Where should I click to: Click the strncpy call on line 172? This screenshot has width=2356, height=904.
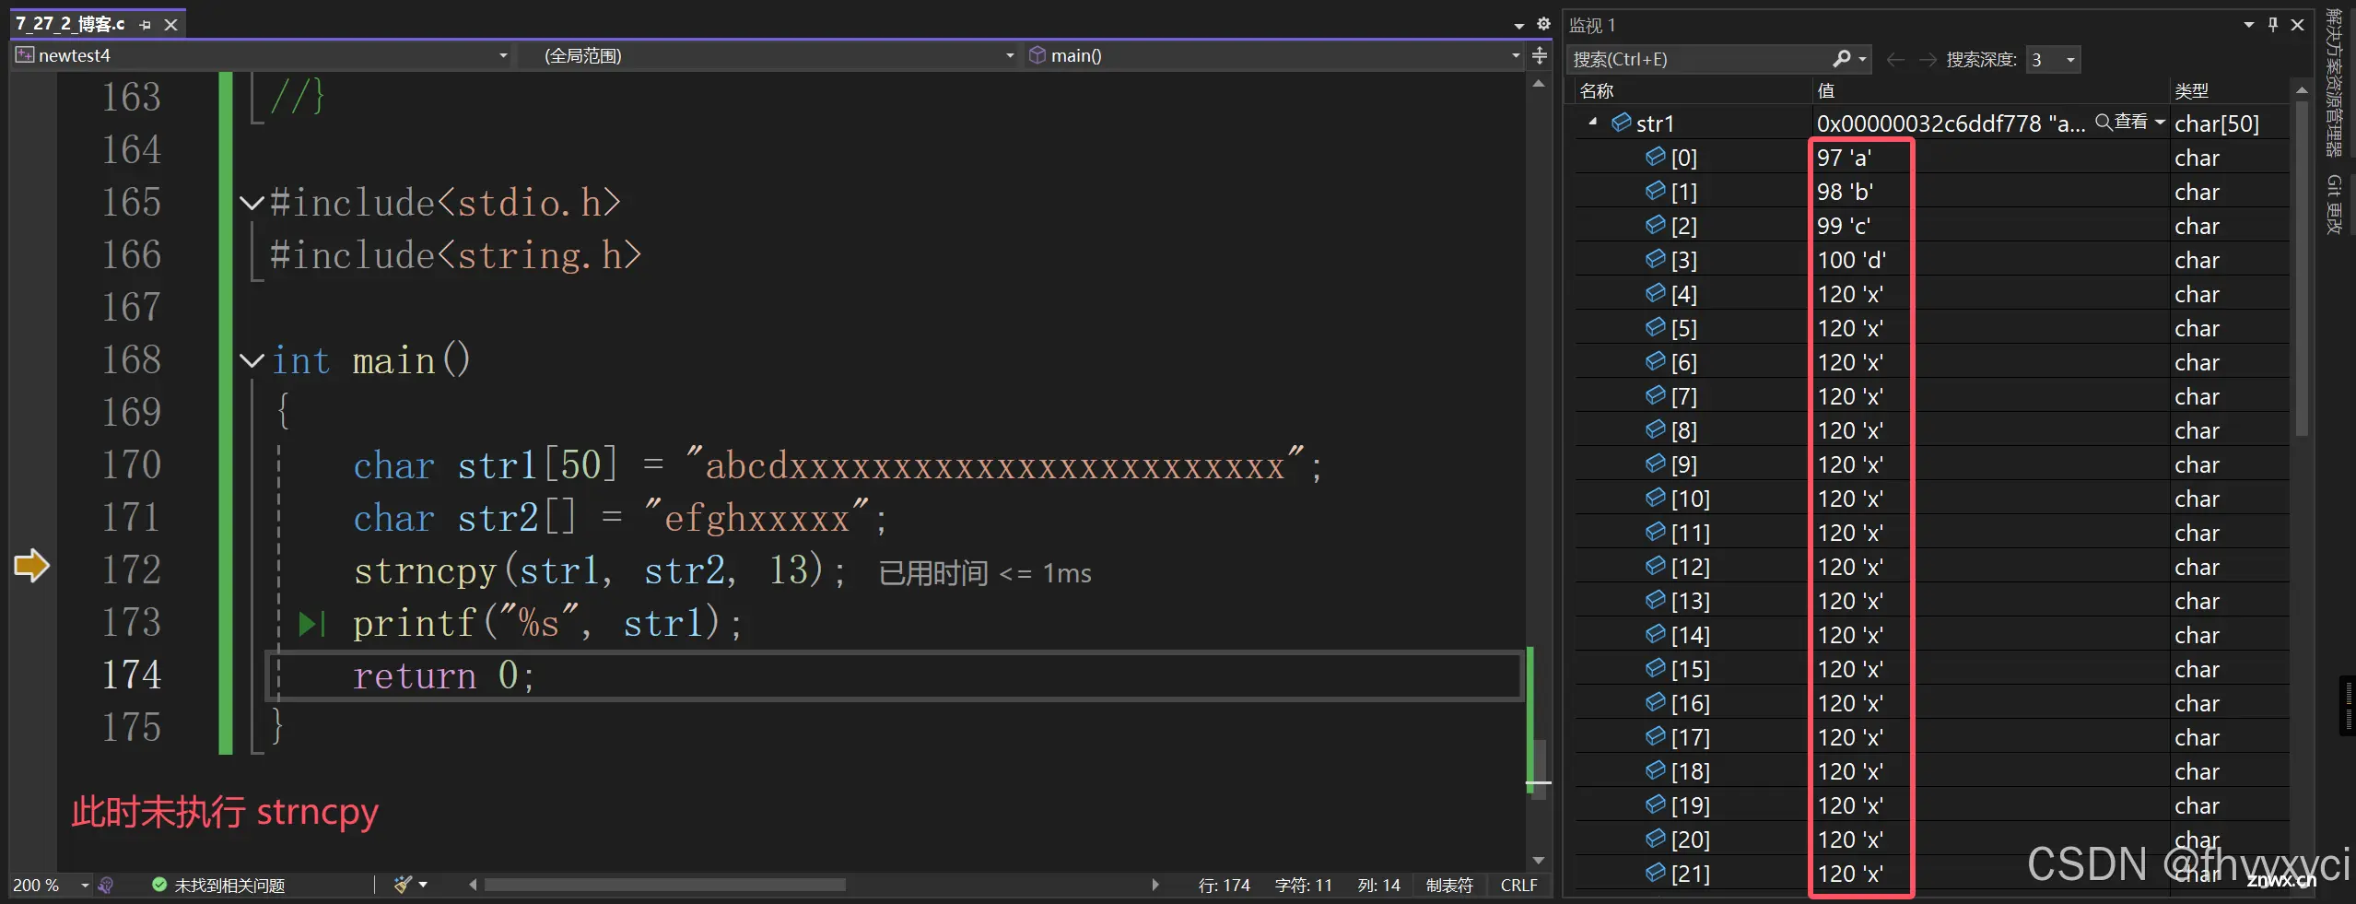point(599,570)
